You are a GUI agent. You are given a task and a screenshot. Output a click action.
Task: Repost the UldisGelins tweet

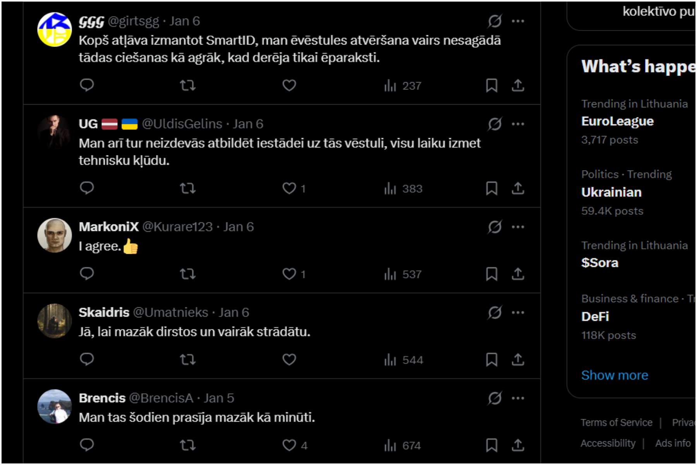(188, 188)
